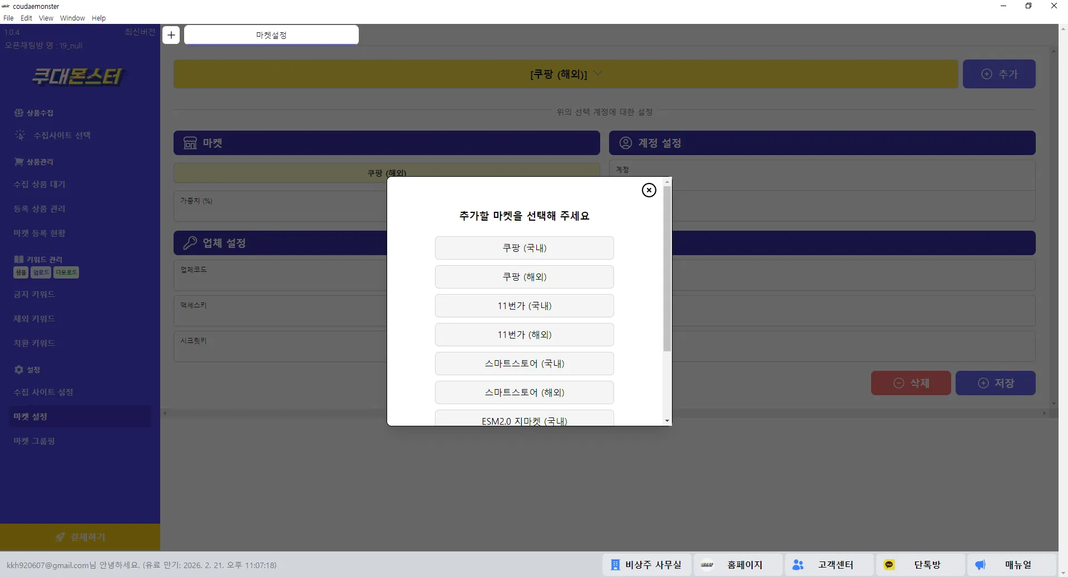The height and width of the screenshot is (577, 1068).
Task: Click the 시크릿키 input field
Action: (280, 346)
